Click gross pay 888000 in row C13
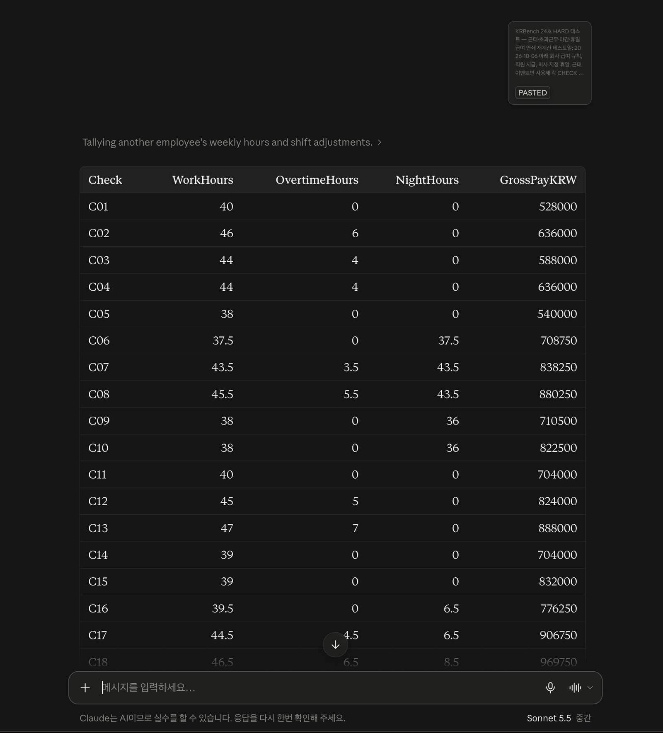 point(558,528)
